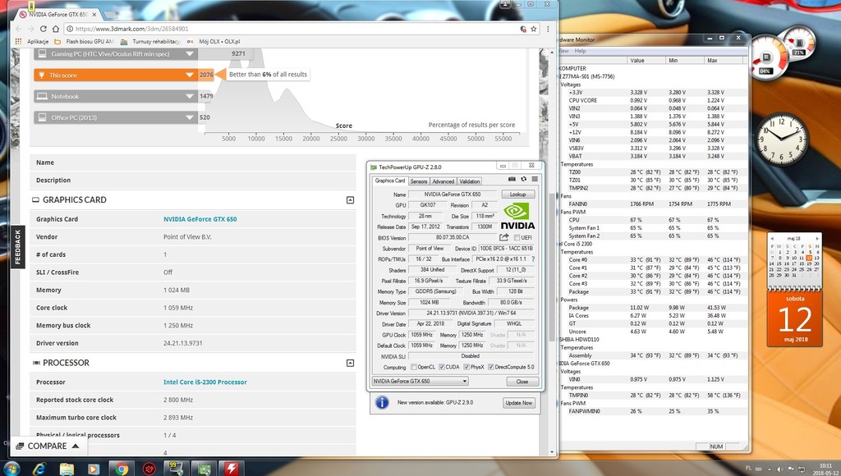
Task: Open Windows Explorer from the taskbar
Action: tap(67, 469)
